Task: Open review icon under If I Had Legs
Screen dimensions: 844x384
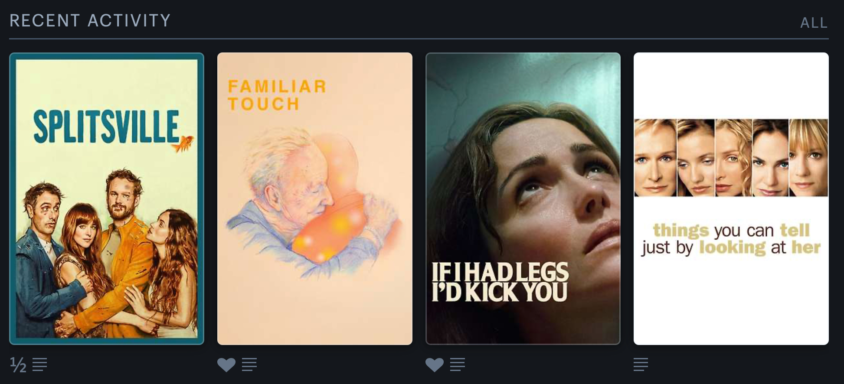Action: click(458, 364)
